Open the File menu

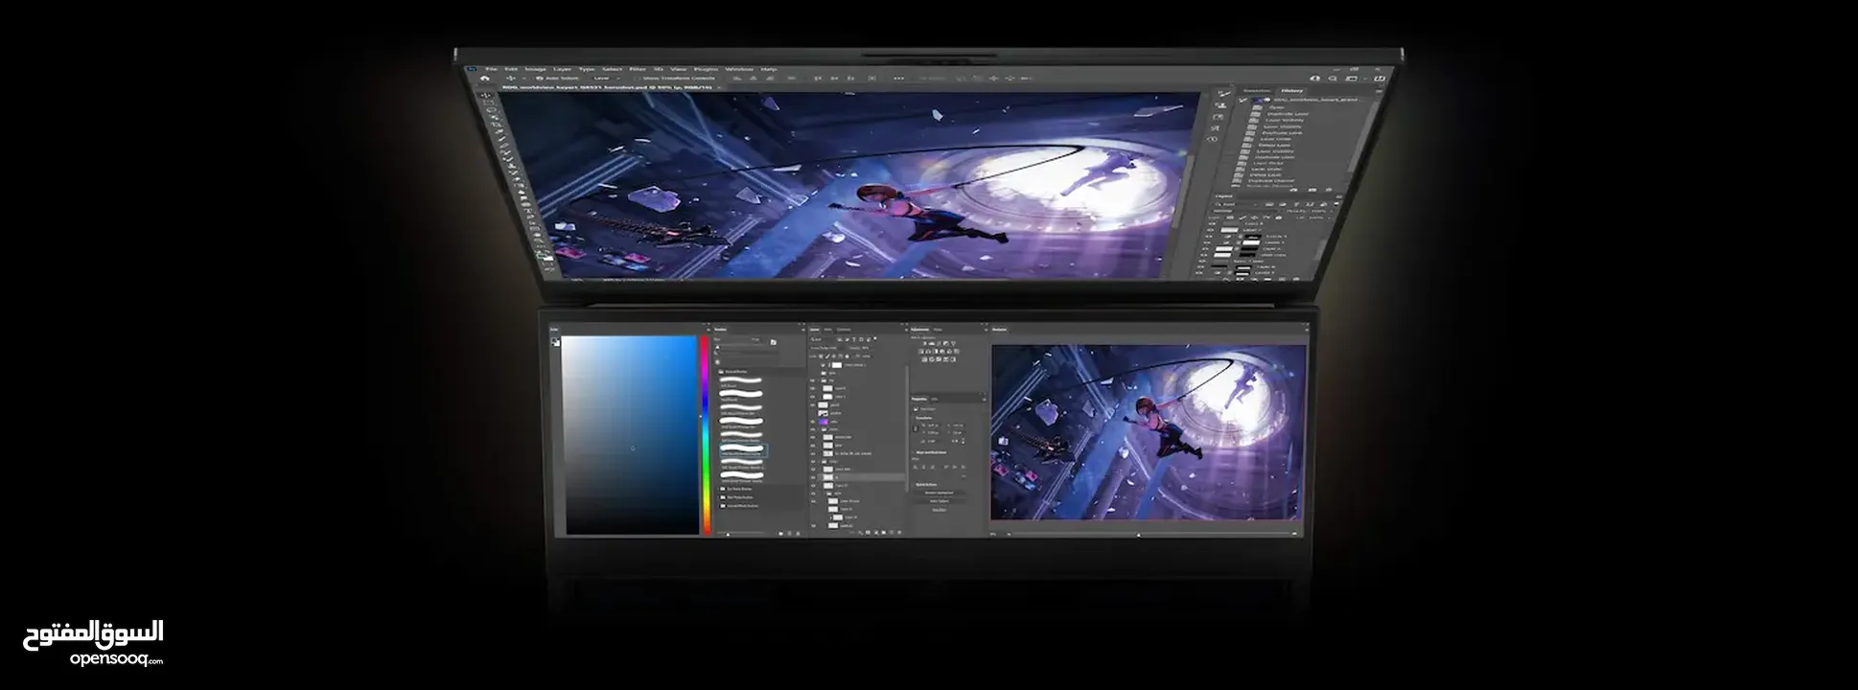click(x=491, y=69)
